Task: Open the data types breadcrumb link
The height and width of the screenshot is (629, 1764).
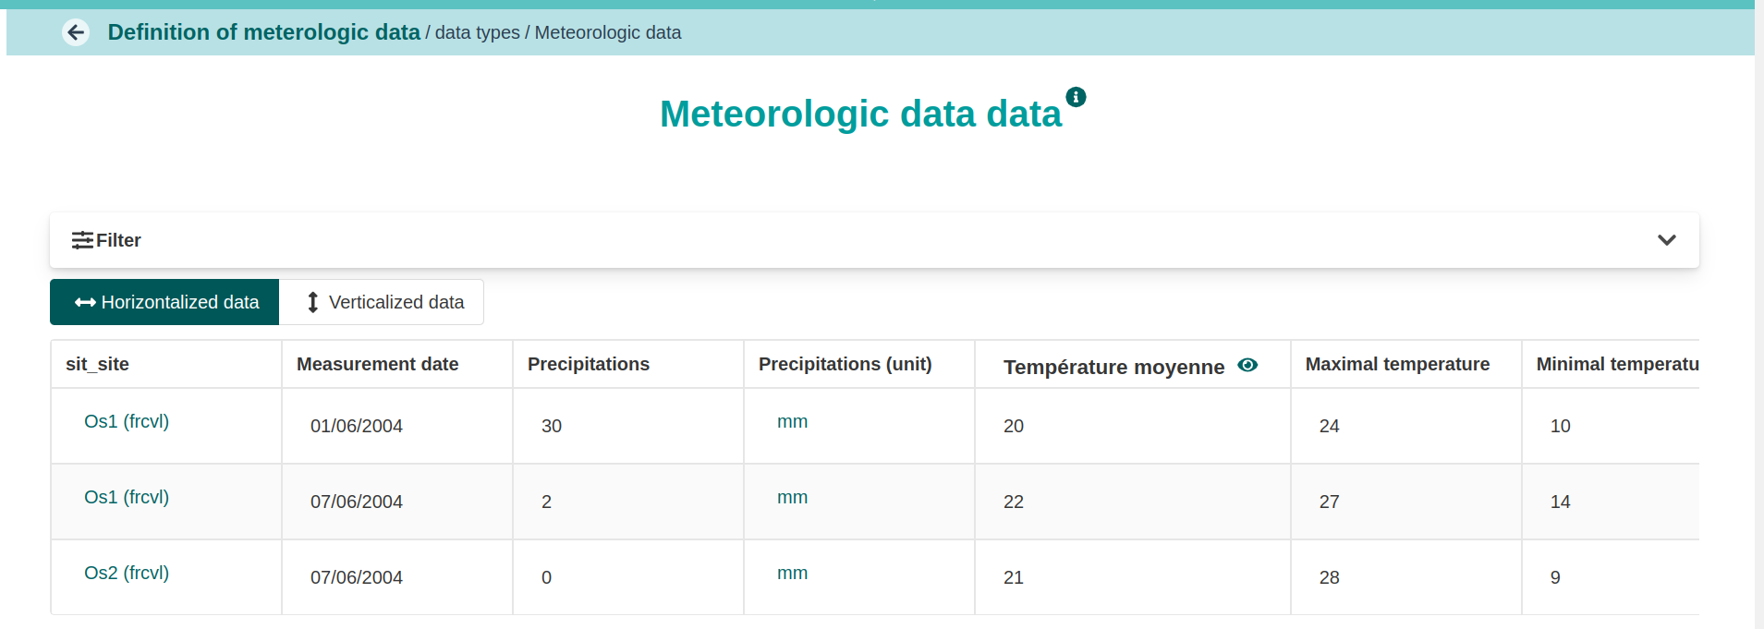Action: (x=477, y=32)
